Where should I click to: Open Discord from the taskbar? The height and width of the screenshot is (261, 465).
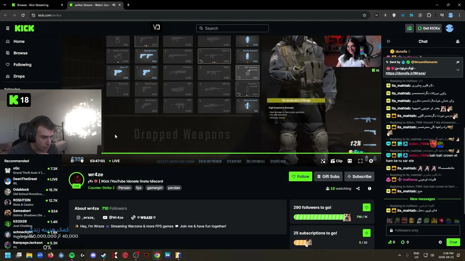tap(93, 255)
